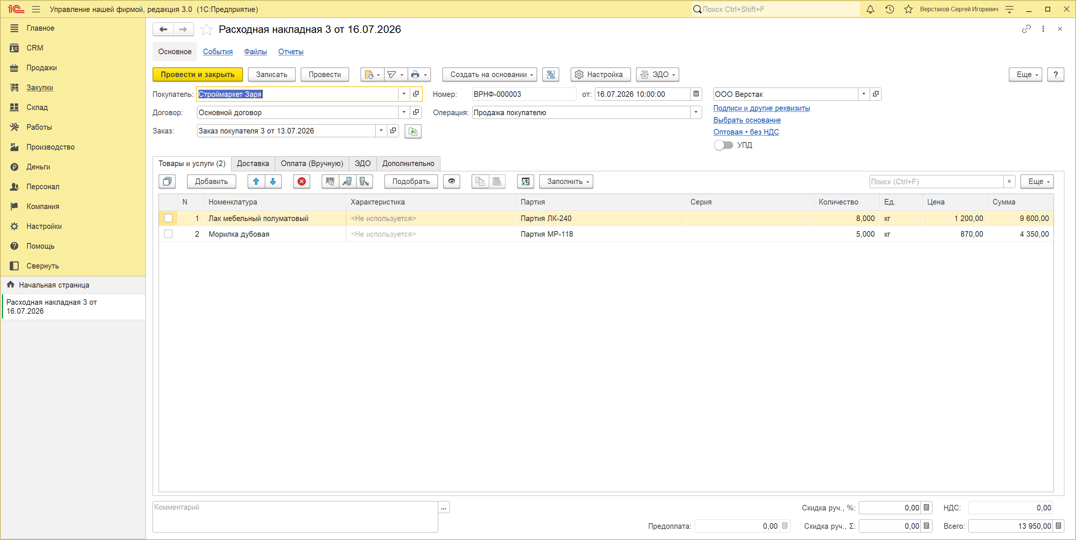Screen dimensions: 1076x540
Task: Open document structure of subordination icon
Action: tap(551, 74)
